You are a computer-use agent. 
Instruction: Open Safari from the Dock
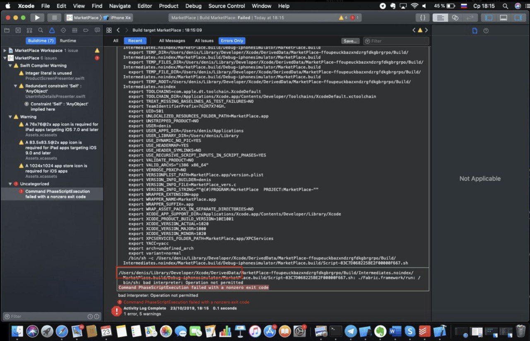point(62,331)
